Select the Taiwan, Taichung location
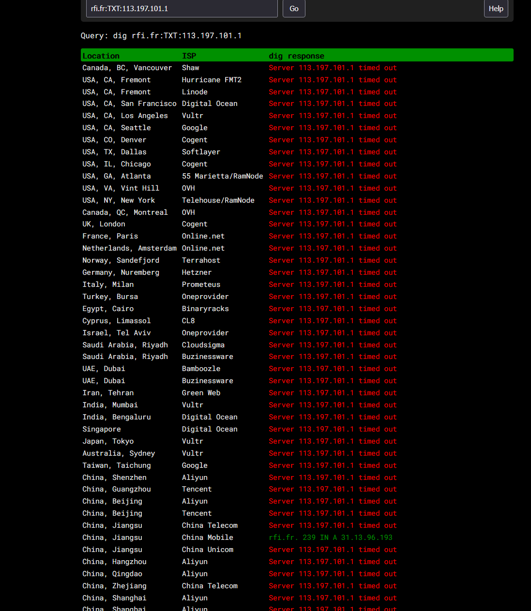Screen dimensions: 531x611 coord(116,465)
